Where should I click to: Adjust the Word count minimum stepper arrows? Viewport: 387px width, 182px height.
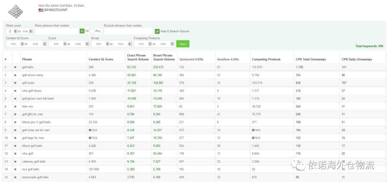click(15, 31)
